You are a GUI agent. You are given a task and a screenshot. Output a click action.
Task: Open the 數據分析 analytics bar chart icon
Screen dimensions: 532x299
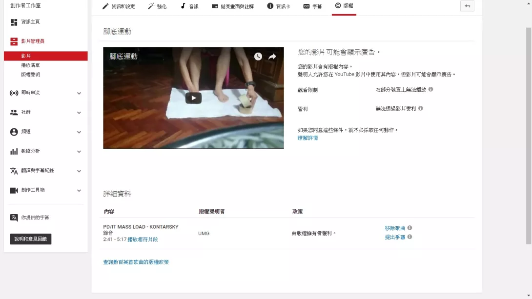[14, 151]
